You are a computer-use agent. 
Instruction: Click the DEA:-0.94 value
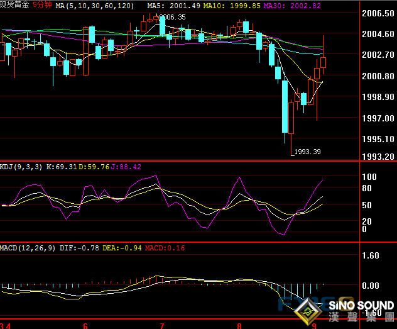pyautogui.click(x=122, y=248)
